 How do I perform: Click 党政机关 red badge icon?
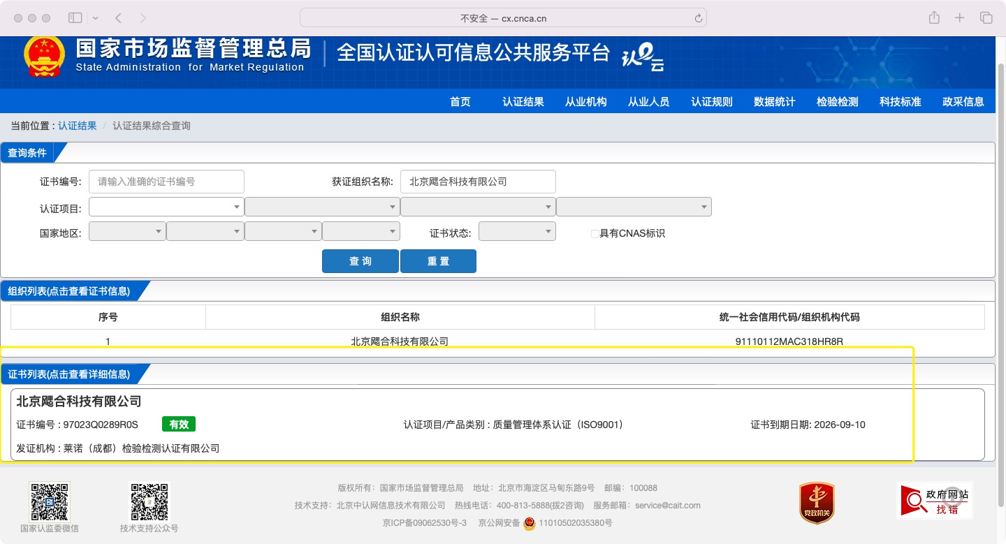click(x=817, y=503)
